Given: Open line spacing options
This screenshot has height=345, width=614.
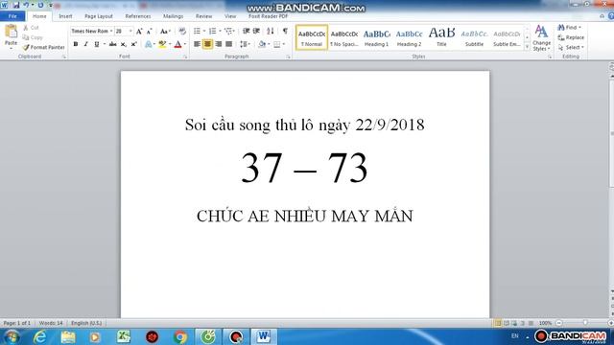Looking at the screenshot, I should click(245, 44).
